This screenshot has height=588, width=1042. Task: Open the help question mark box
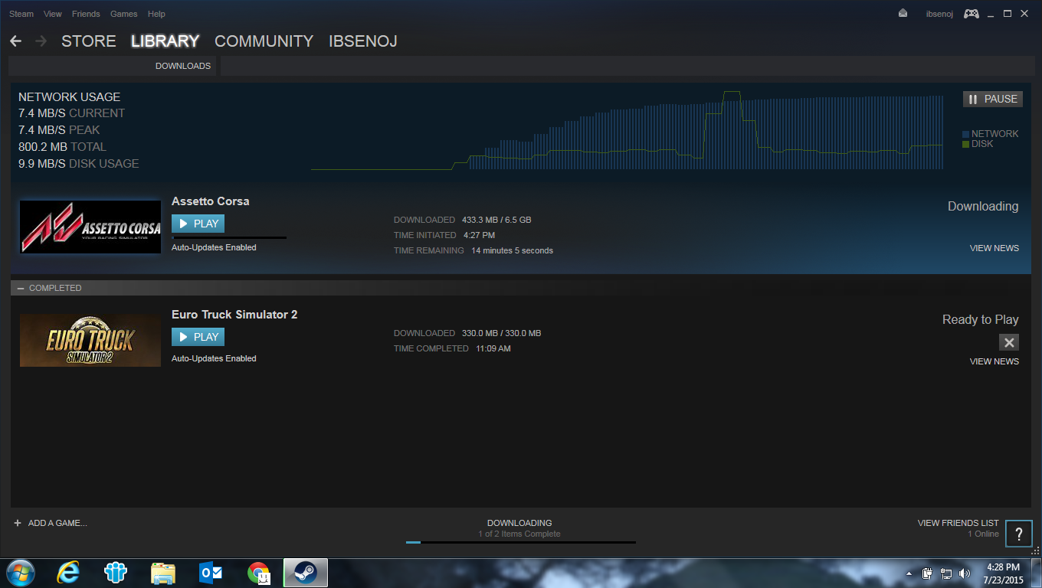(x=1018, y=534)
